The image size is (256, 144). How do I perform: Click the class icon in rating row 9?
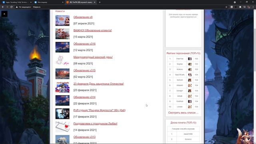click(190, 101)
